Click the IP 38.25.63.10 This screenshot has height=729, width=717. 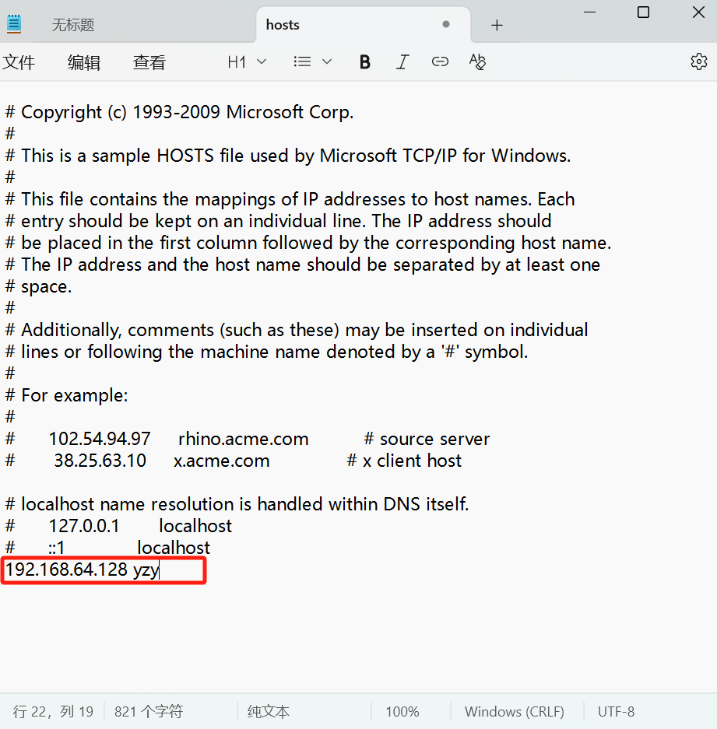click(x=100, y=461)
